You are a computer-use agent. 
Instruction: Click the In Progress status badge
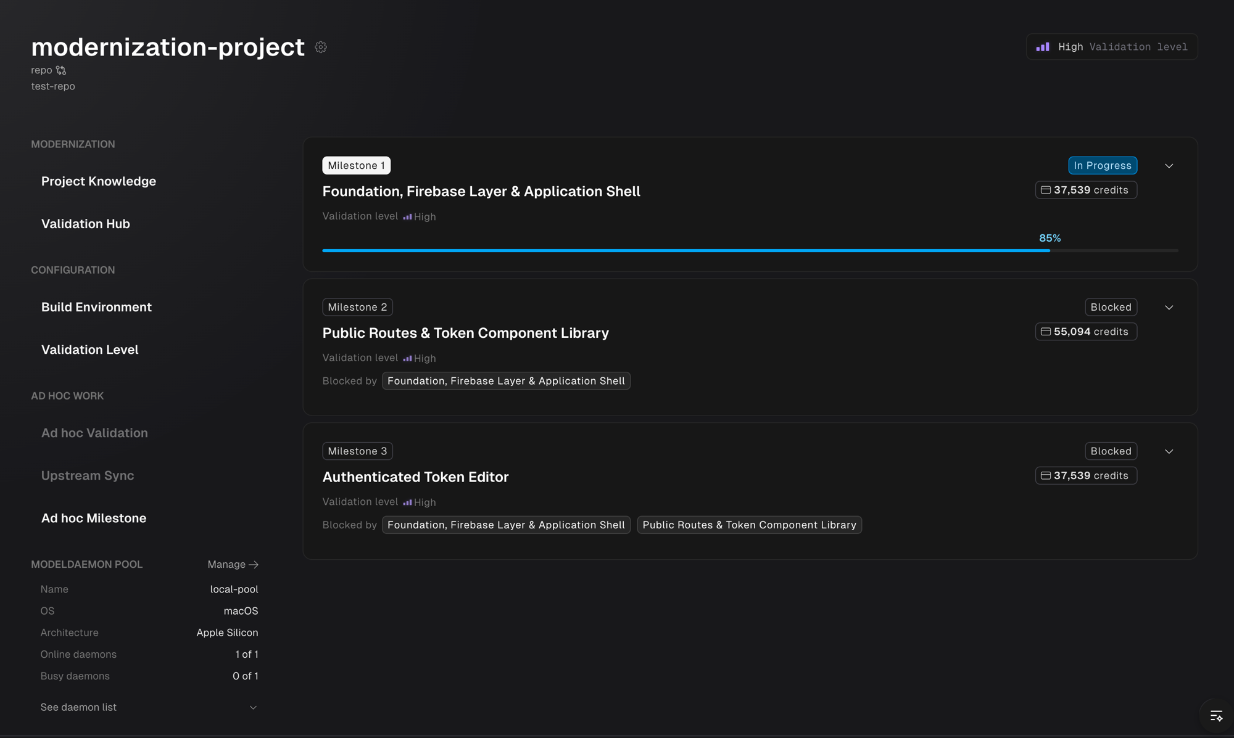click(x=1103, y=165)
